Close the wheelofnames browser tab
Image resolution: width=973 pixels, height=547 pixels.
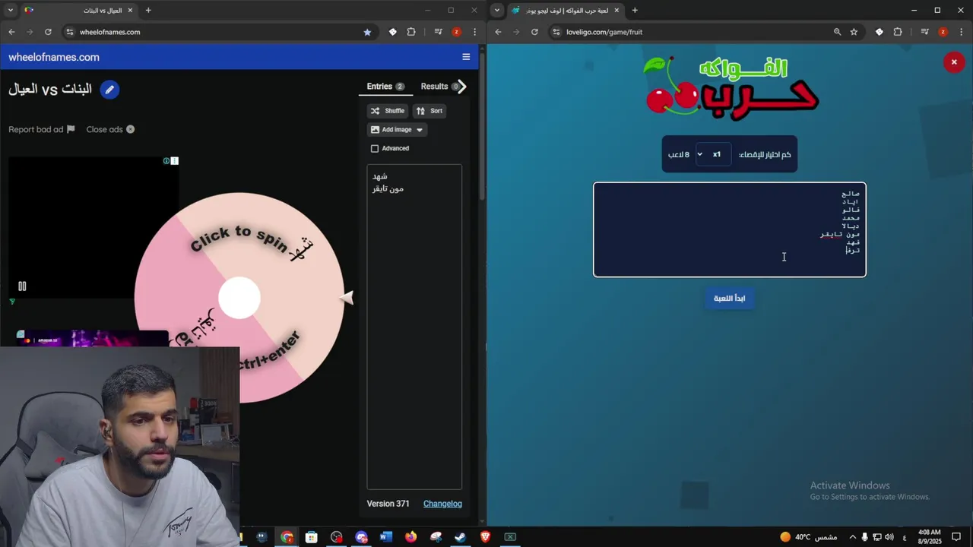[131, 11]
